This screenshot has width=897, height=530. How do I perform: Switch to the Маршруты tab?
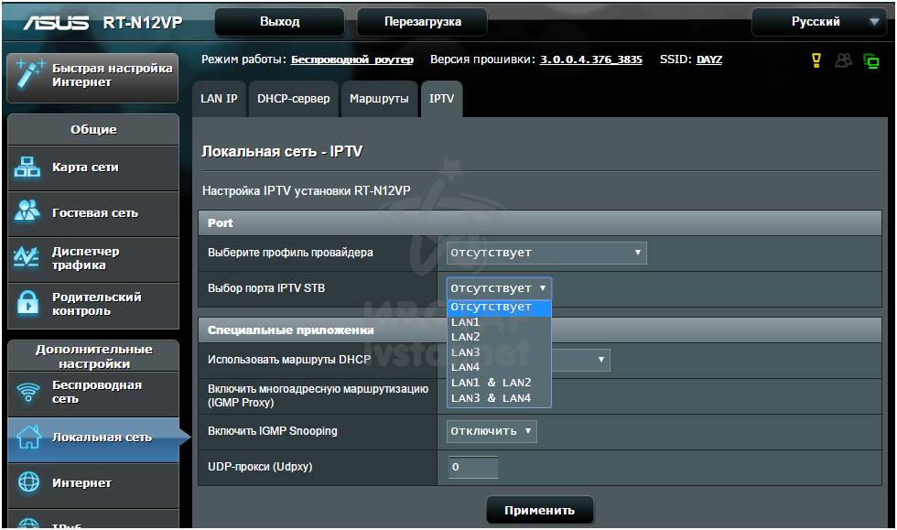[x=379, y=99]
